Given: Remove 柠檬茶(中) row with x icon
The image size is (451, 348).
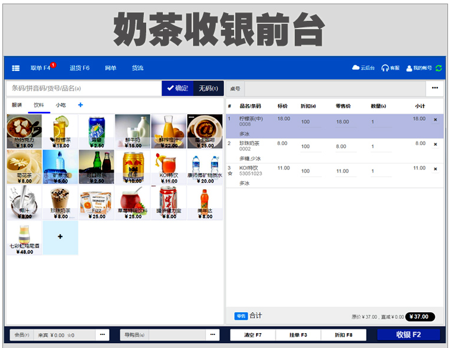Looking at the screenshot, I should [x=435, y=120].
